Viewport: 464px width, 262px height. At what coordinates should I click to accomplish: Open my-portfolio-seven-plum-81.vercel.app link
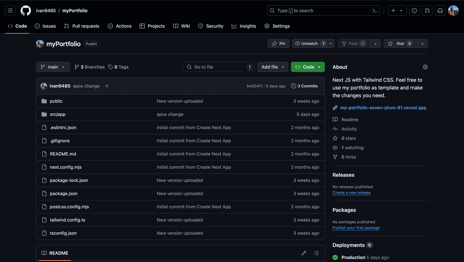[383, 108]
